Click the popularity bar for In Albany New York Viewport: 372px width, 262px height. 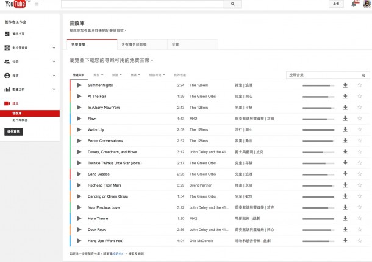(318, 108)
